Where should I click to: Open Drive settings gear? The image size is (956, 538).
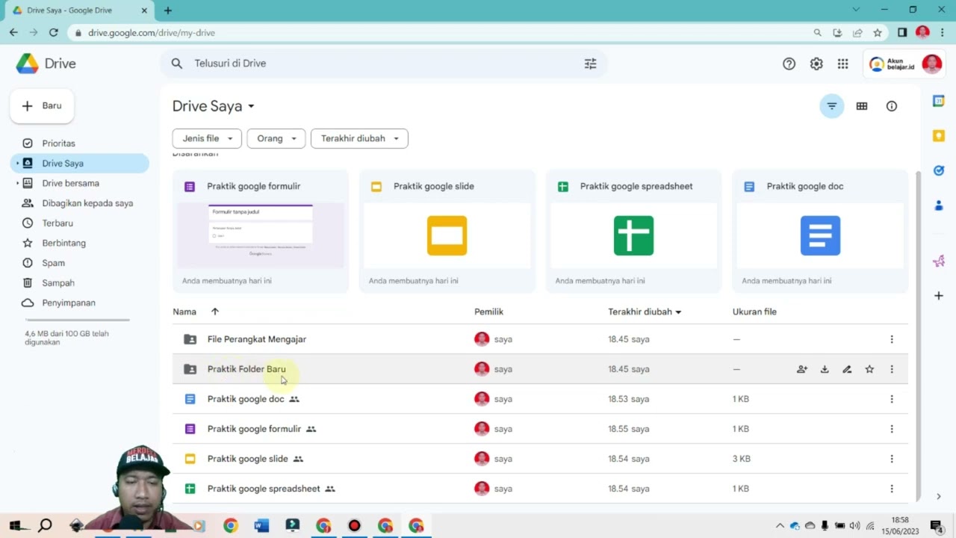816,64
